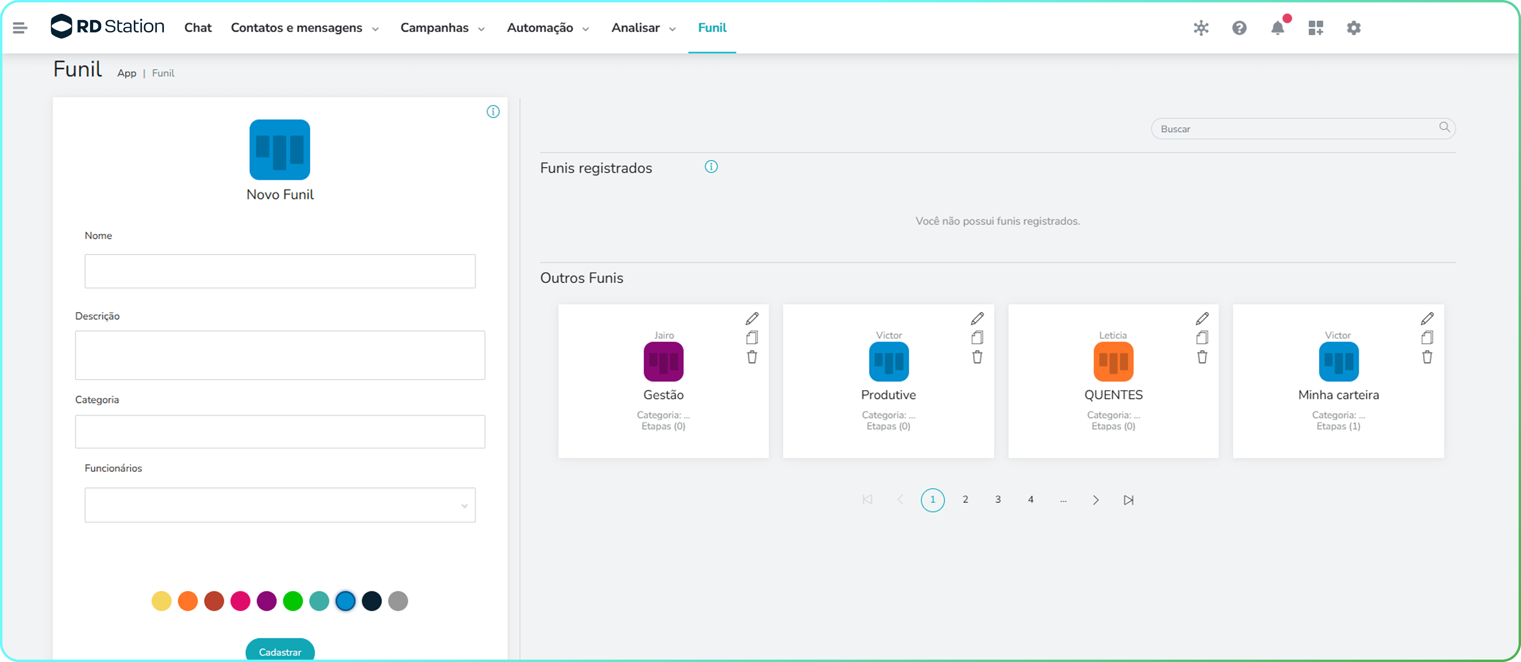Duplicate the Minha carteira funnel

point(1427,338)
